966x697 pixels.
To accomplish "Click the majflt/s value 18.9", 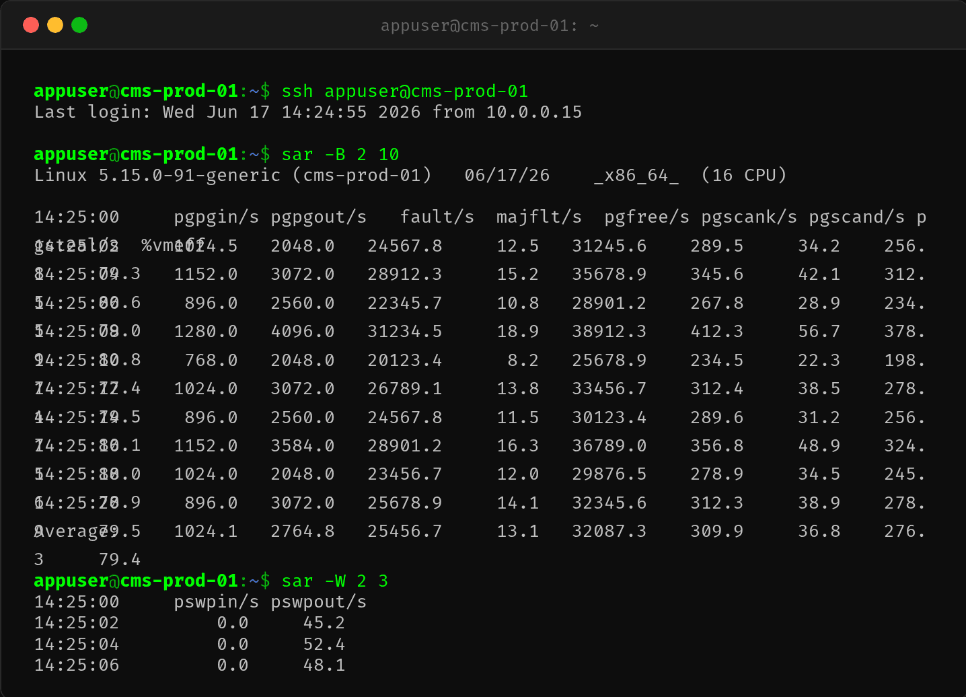I will coord(518,331).
